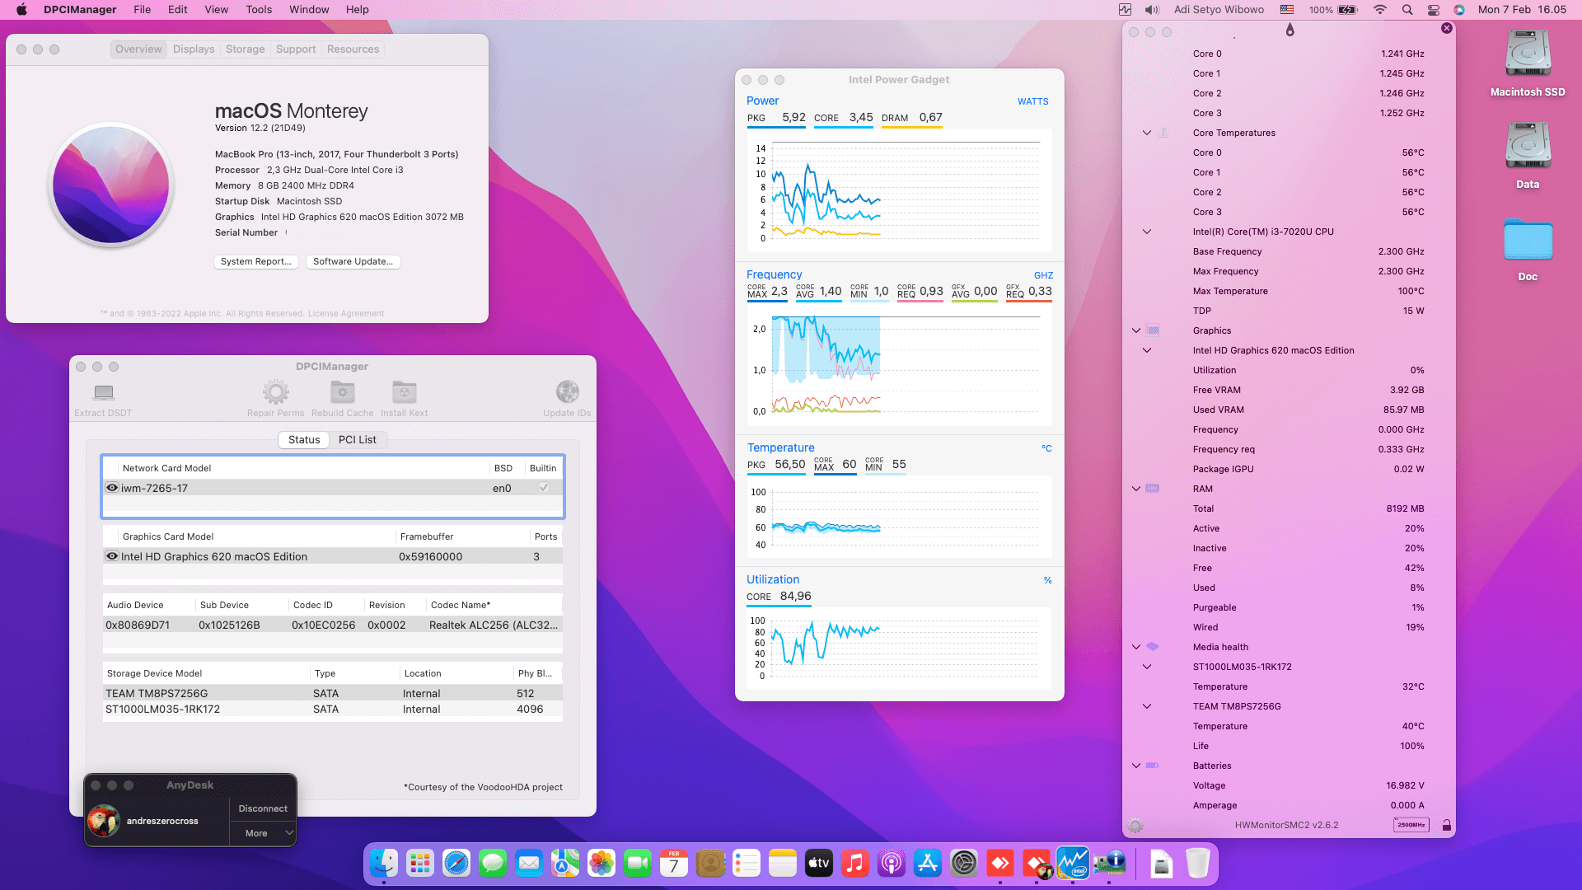The image size is (1582, 890).
Task: Collapse TEAM TM8PS7256G drive entry
Action: 1146,706
